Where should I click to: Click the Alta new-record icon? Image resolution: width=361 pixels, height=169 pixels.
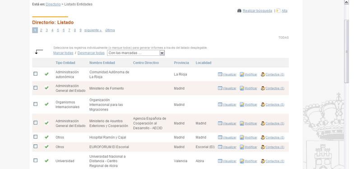coord(278,10)
